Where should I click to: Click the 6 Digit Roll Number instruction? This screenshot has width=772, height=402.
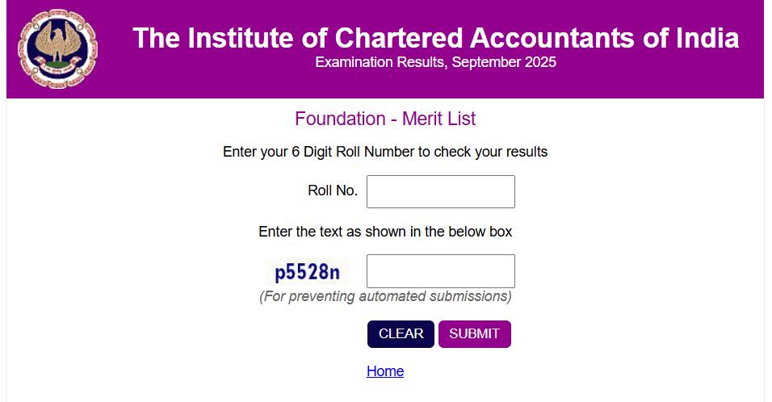coord(385,152)
